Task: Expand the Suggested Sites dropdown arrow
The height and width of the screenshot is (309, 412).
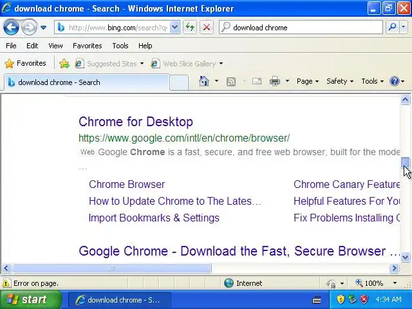Action: (142, 64)
